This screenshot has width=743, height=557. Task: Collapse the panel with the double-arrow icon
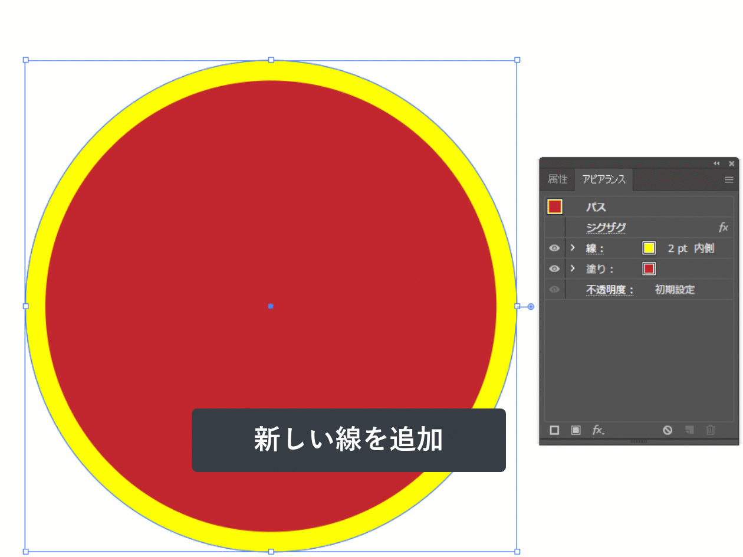click(717, 163)
